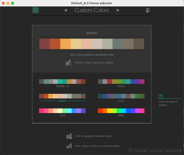Click the paintbrush recolor project icon

click(x=68, y=63)
